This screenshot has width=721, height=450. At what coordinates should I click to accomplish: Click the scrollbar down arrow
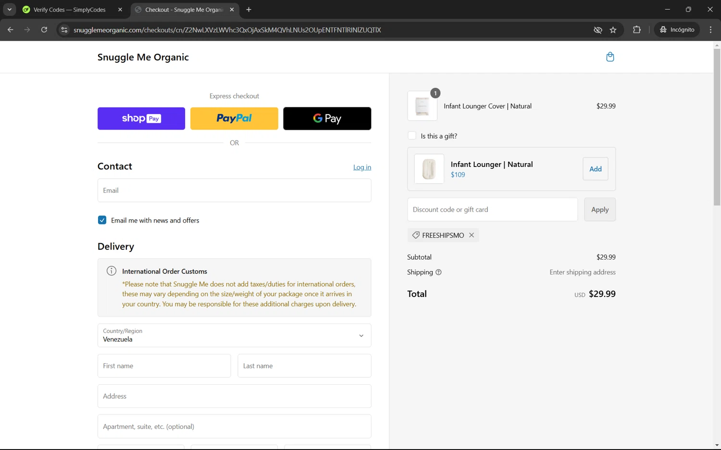(717, 445)
